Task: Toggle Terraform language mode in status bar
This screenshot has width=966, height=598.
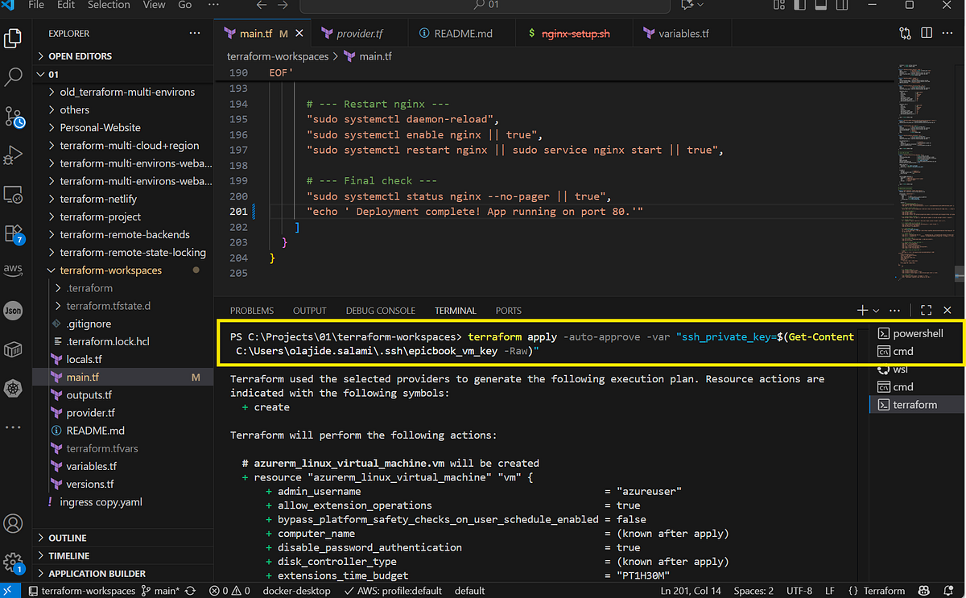Action: coord(883,590)
